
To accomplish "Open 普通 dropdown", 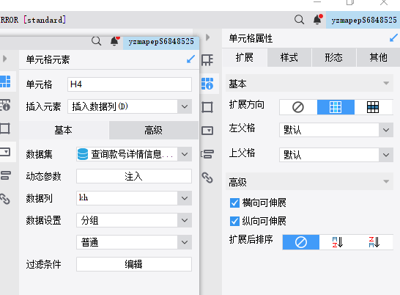I will point(185,242).
